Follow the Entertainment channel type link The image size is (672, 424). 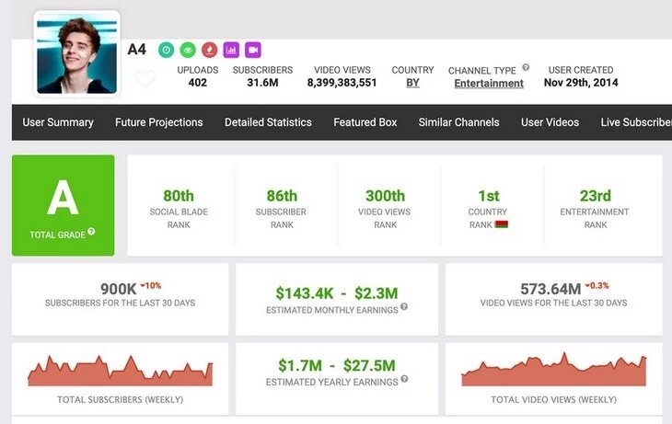[489, 84]
